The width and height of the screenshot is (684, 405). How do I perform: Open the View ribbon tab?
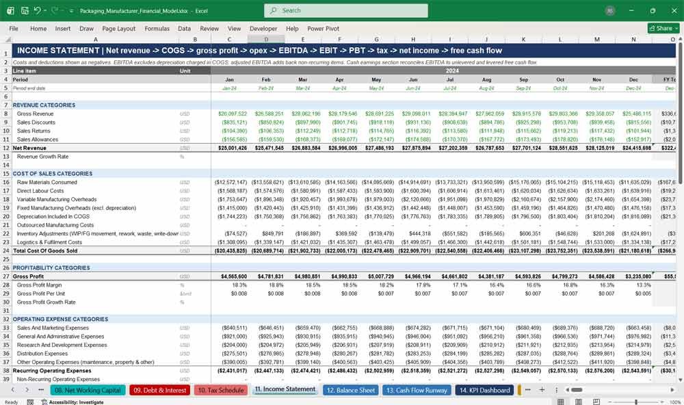pyautogui.click(x=234, y=28)
